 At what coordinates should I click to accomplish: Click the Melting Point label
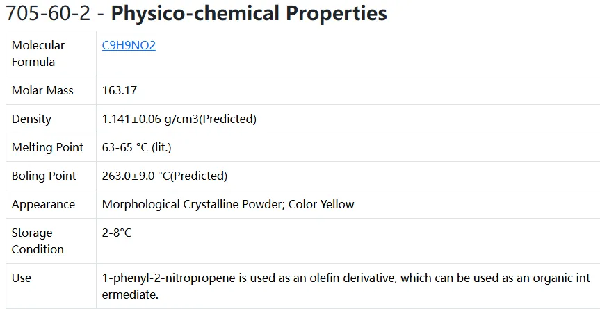(47, 147)
